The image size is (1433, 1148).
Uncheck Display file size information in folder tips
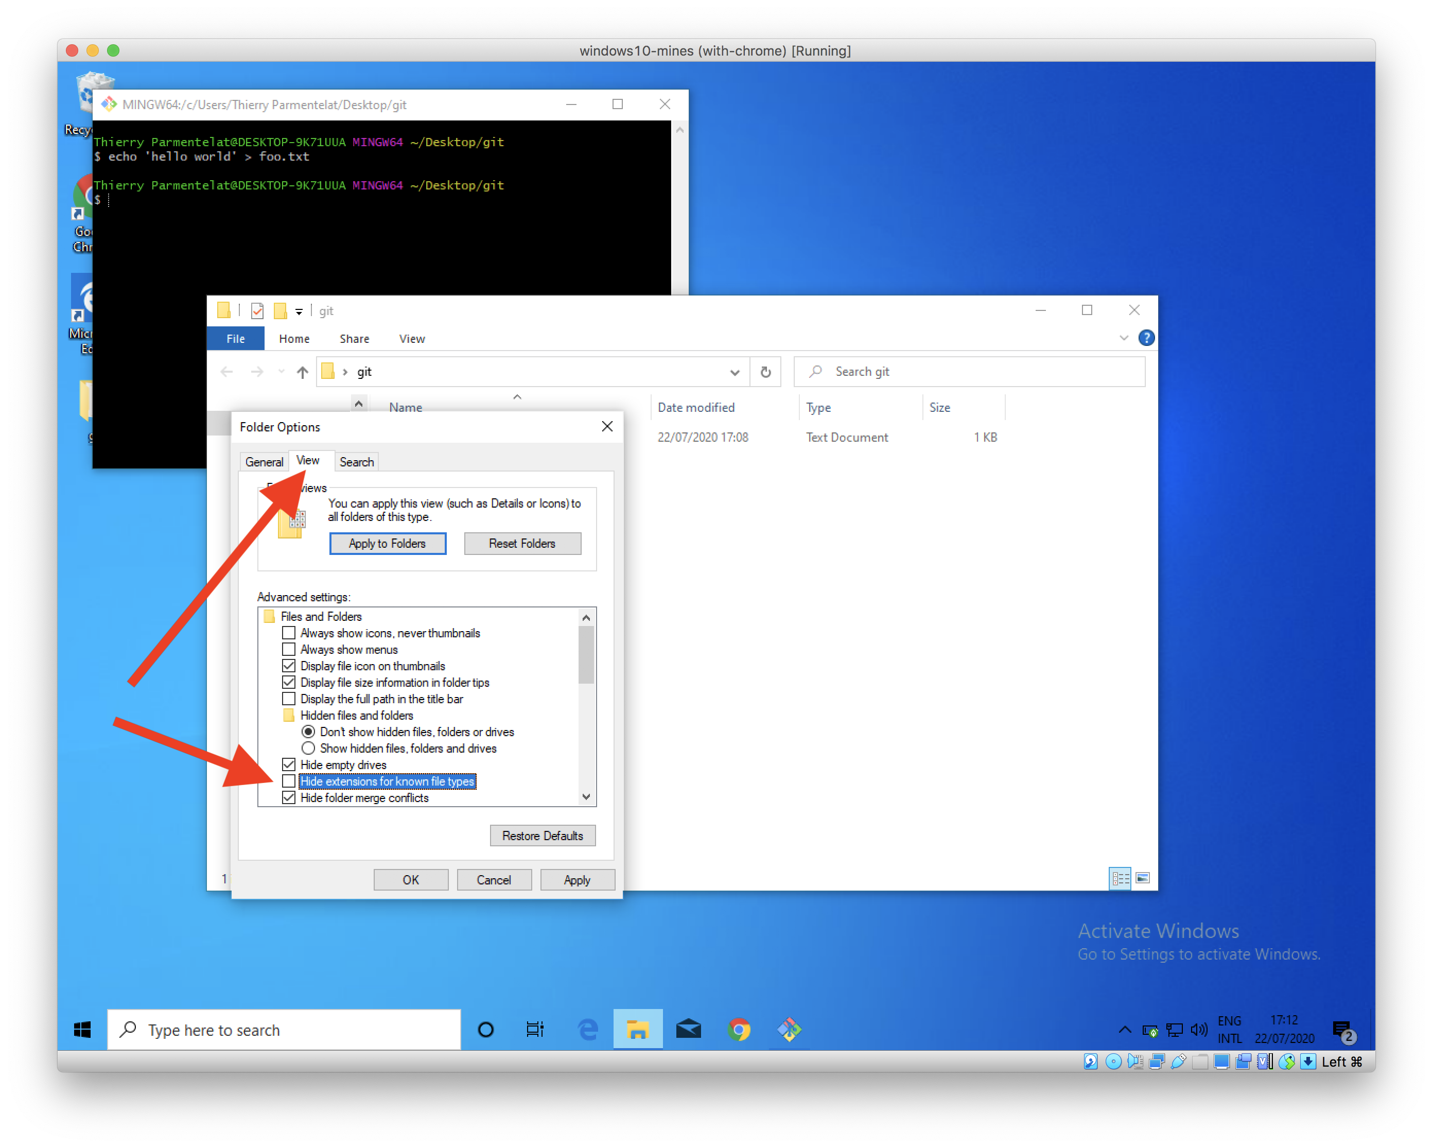coord(288,682)
